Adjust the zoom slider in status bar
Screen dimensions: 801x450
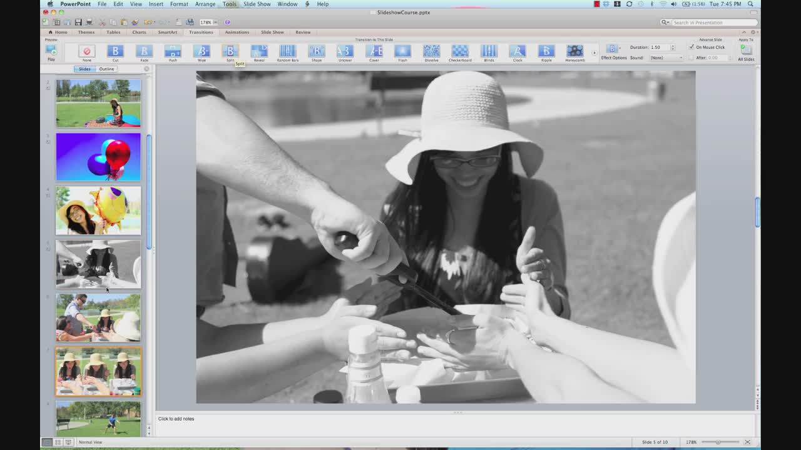click(x=718, y=442)
